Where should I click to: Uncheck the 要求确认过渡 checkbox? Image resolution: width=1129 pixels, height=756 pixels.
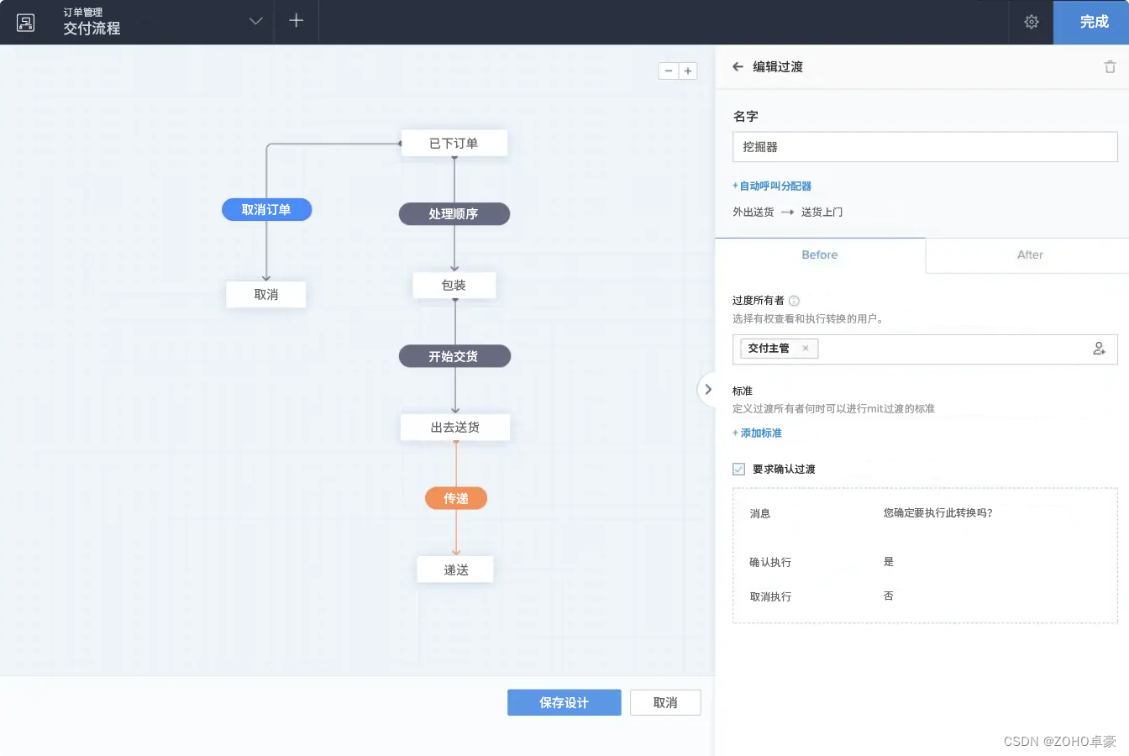[738, 469]
